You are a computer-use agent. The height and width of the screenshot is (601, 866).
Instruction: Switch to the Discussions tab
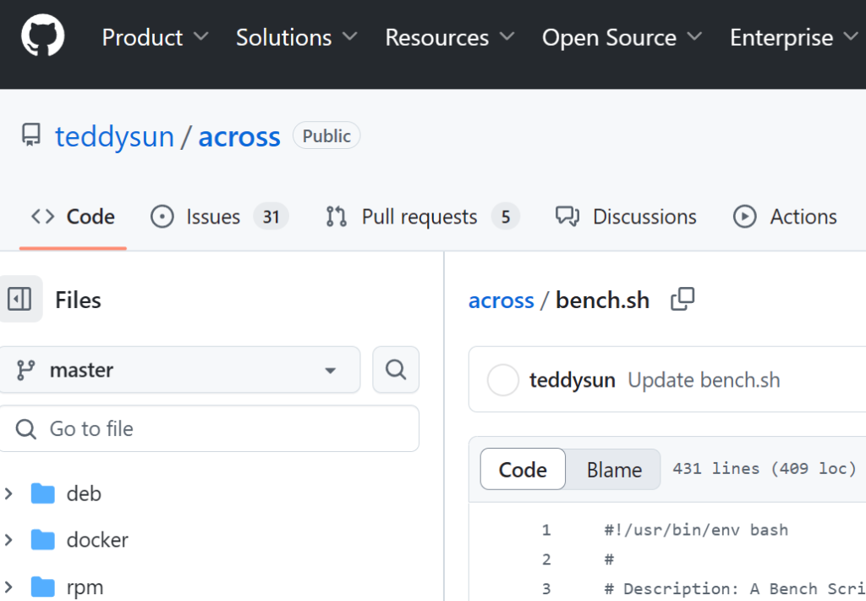coord(626,217)
